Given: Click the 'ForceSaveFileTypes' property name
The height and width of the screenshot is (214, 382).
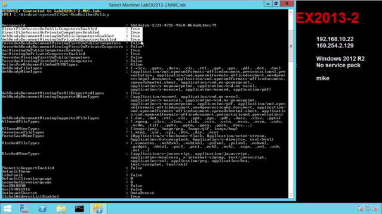Looking at the screenshot, I should pos(23,132).
